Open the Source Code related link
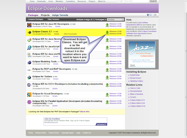This screenshot has height=138, width=187. (135, 88)
